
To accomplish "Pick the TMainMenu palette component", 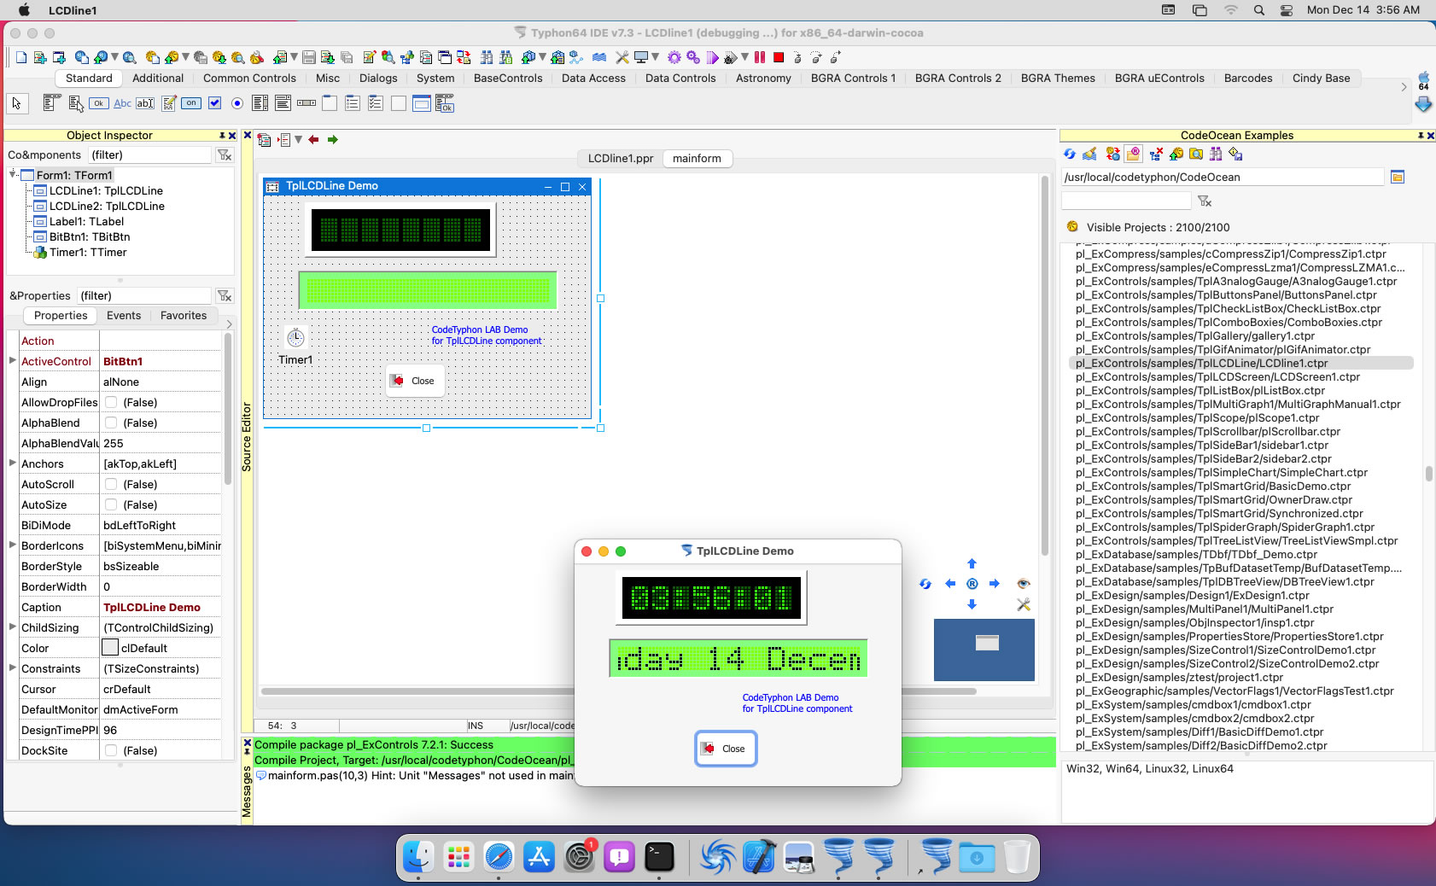I will point(51,103).
